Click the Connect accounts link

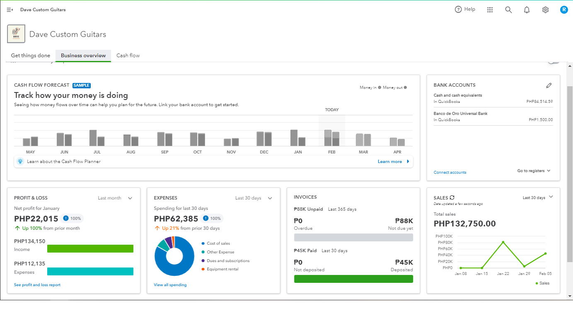pos(450,173)
